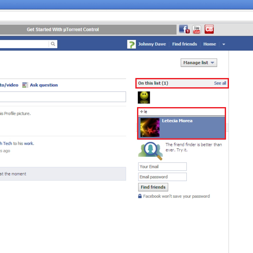Click 'The friend finder is better than ever' text
The width and height of the screenshot is (253, 253).
[x=194, y=147]
